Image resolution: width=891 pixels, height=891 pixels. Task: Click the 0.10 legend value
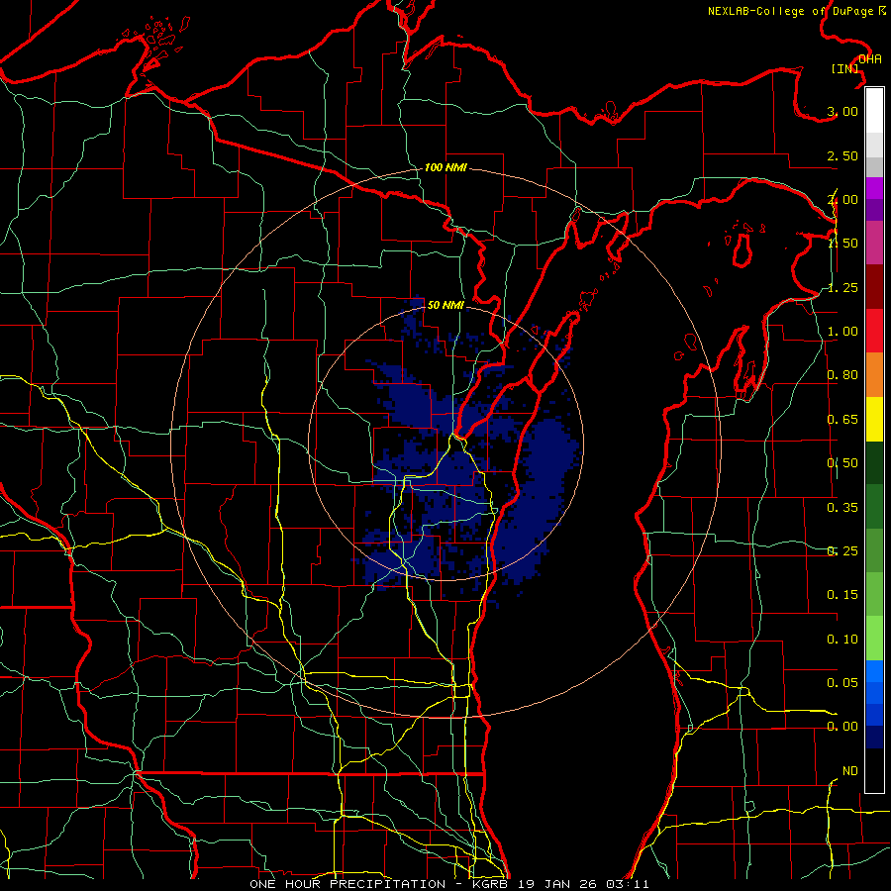pyautogui.click(x=842, y=640)
